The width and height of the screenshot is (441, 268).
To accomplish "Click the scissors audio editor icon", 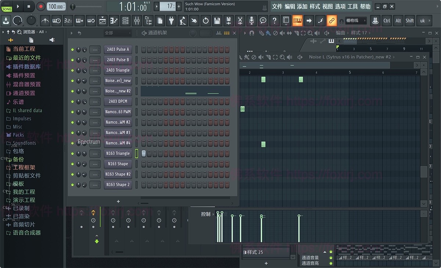I will 240,21.
